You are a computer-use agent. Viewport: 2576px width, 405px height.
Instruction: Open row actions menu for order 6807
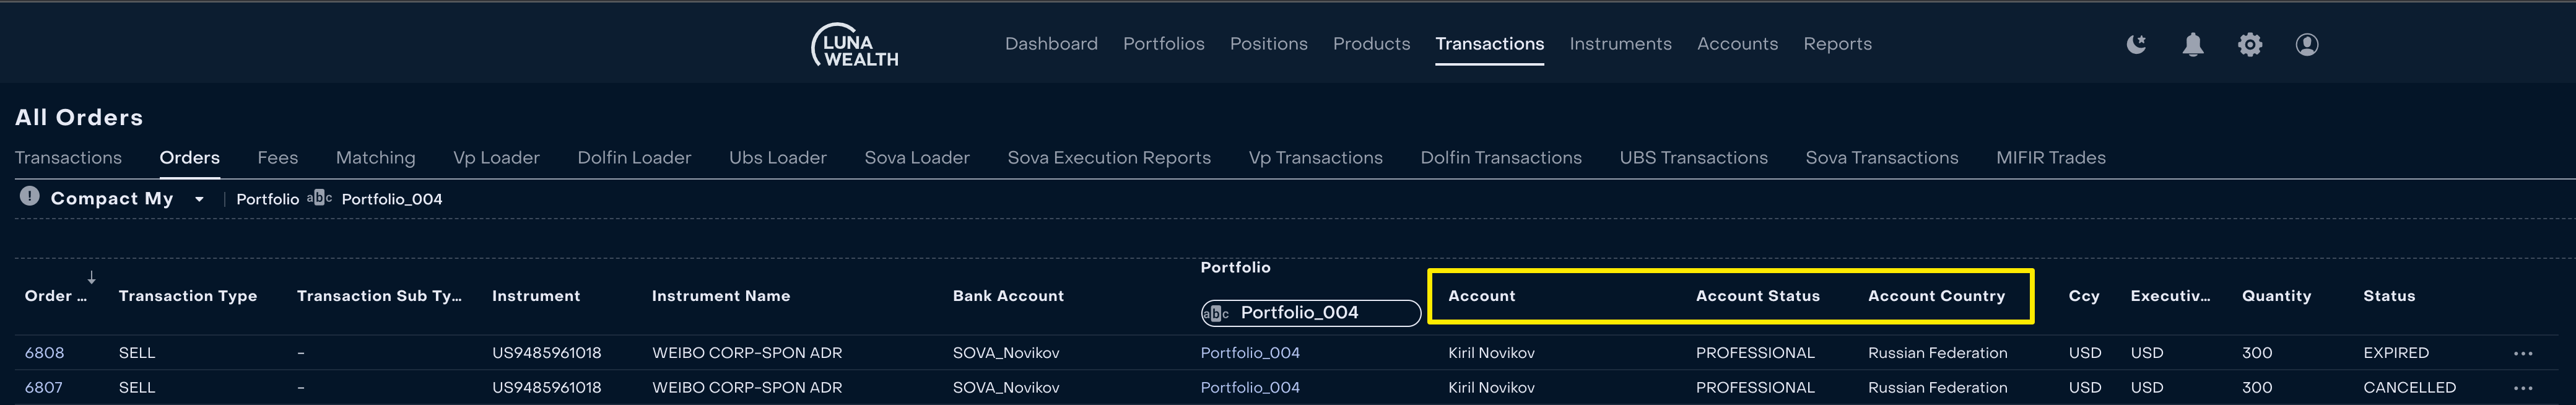pos(2523,388)
